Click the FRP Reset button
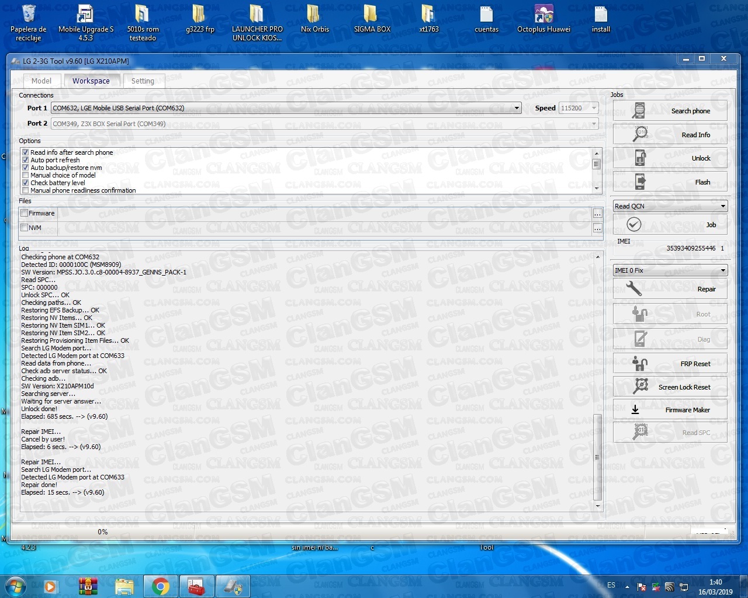 coord(670,363)
